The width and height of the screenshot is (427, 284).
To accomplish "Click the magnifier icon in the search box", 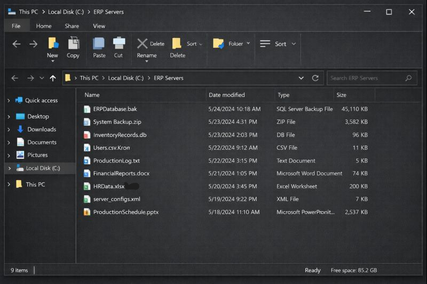I will tap(408, 78).
